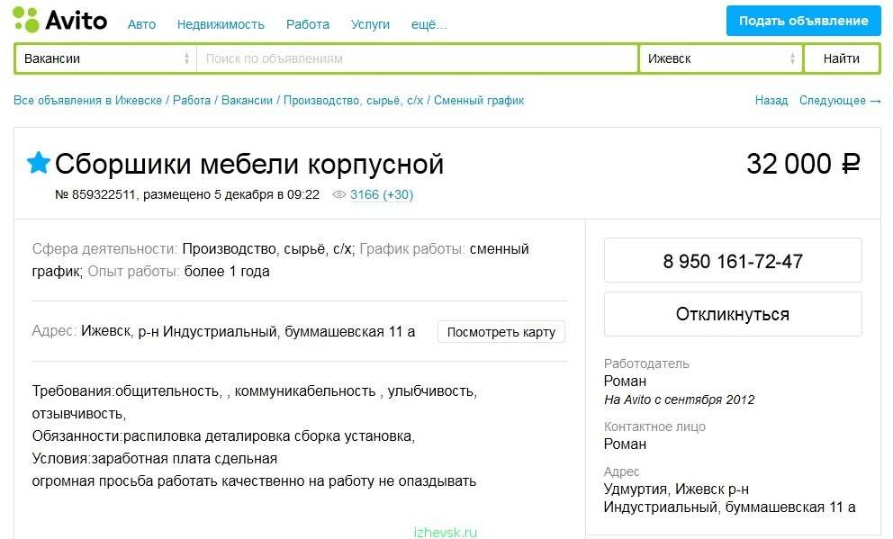Go to the Работа section

coord(308,24)
